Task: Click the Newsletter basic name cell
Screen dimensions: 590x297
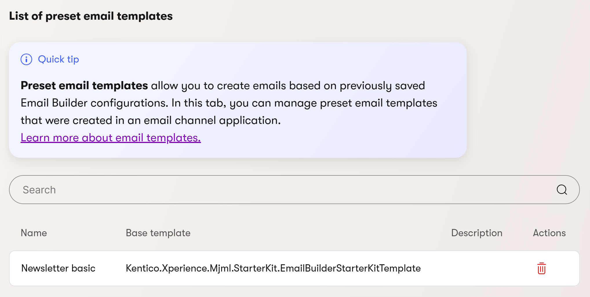Action: [x=58, y=268]
